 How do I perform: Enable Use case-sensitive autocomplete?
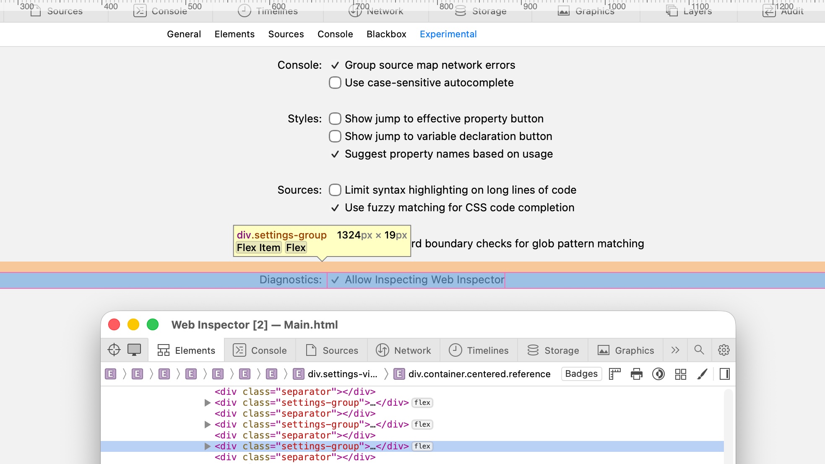[335, 83]
